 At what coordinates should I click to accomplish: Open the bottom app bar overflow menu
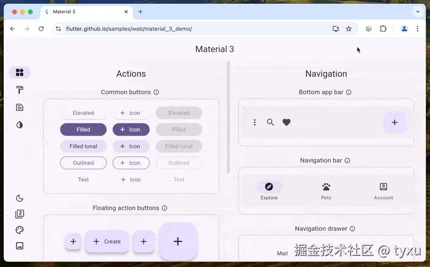(255, 122)
